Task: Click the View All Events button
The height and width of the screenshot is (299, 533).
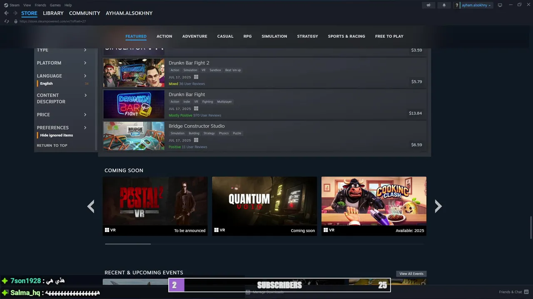Action: [411, 274]
